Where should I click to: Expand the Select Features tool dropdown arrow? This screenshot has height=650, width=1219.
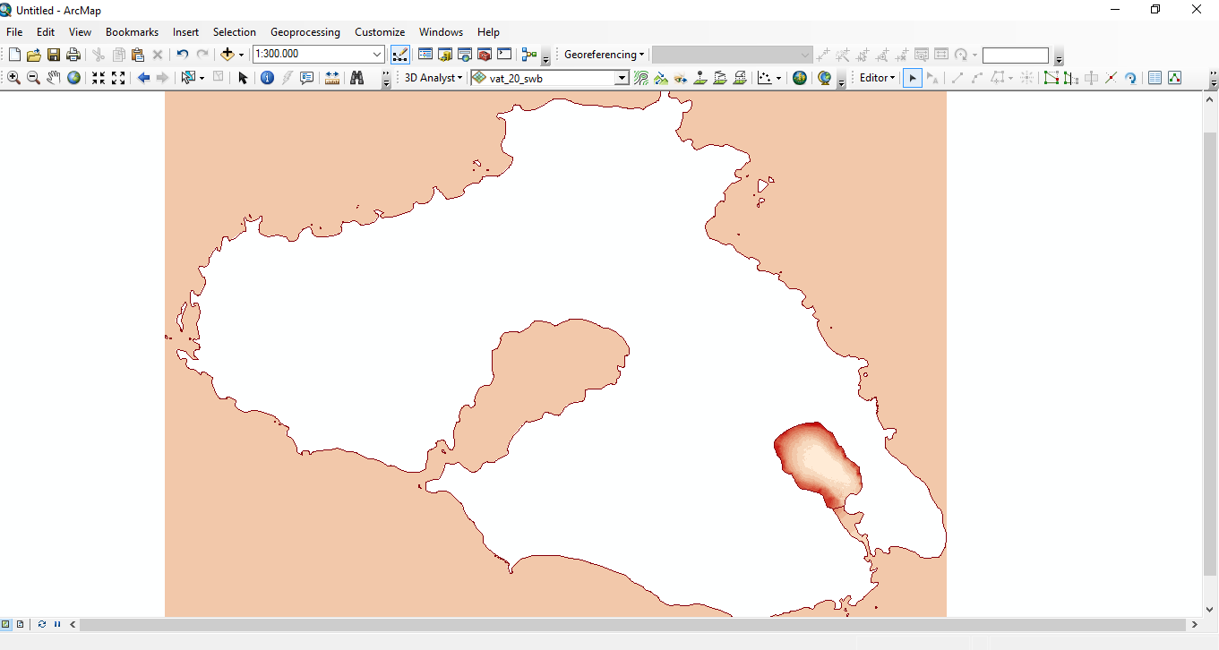coord(202,78)
